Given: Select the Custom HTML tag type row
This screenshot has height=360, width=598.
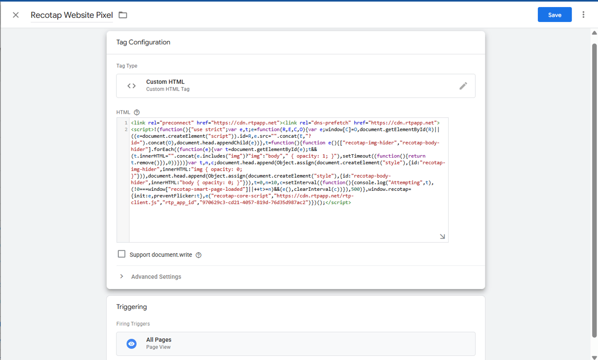Looking at the screenshot, I should pyautogui.click(x=296, y=86).
